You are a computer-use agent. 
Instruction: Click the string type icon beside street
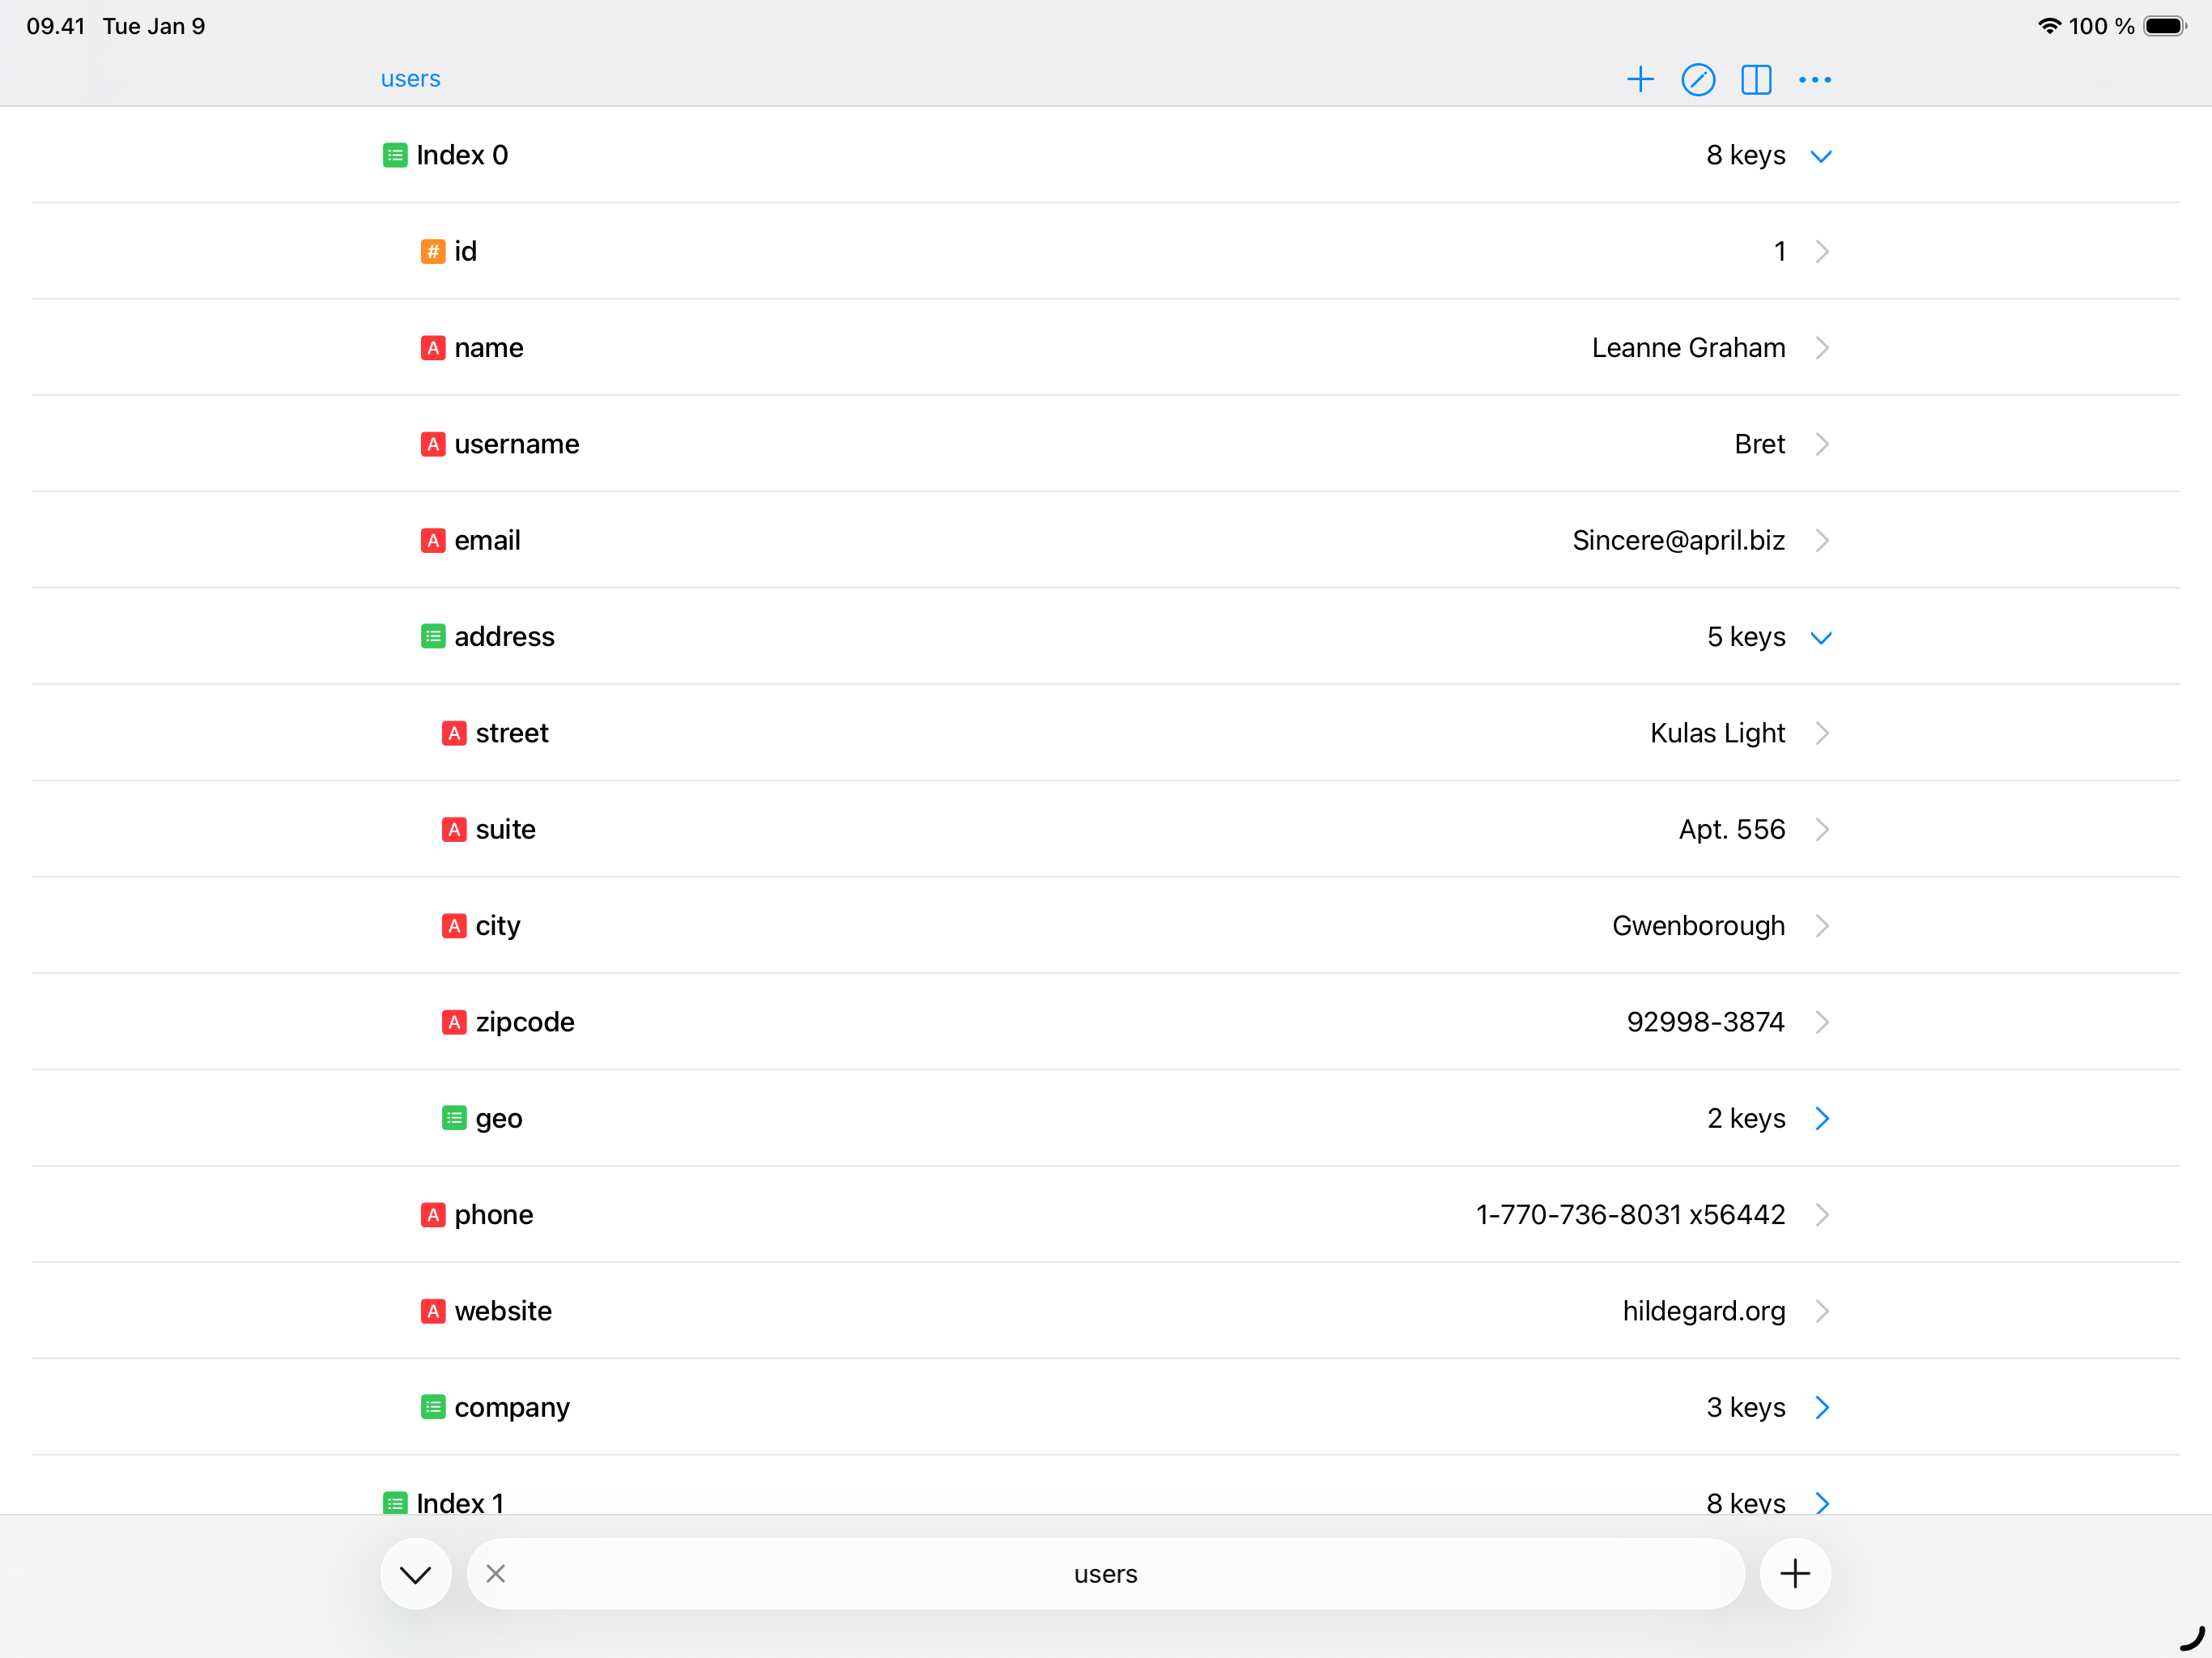click(x=454, y=733)
